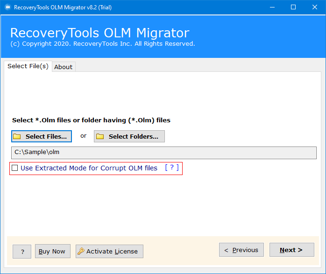Click the folder icon on Select Folders button
326x274 pixels.
pos(99,136)
